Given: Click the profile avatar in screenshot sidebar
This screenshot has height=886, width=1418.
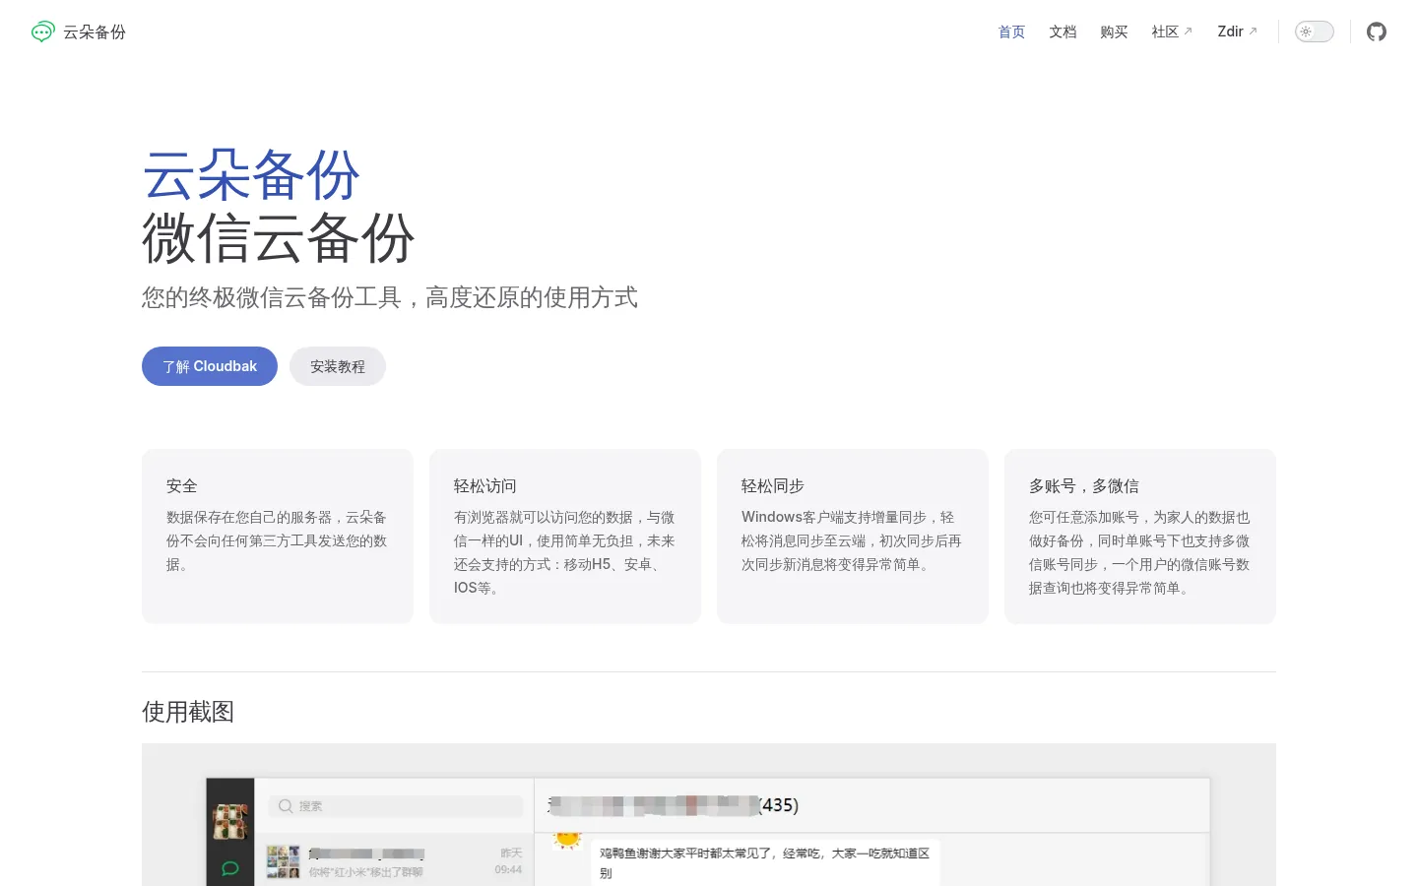Looking at the screenshot, I should click(230, 821).
